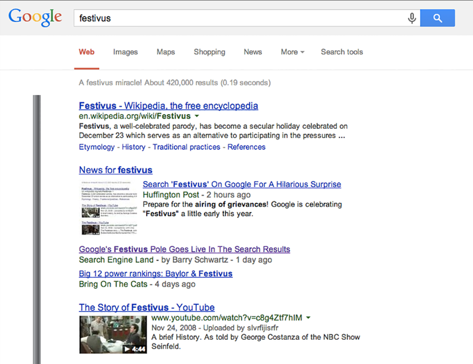Image resolution: width=473 pixels, height=364 pixels.
Task: Open Google's Festivus Pole Goes Live article
Action: pos(184,249)
